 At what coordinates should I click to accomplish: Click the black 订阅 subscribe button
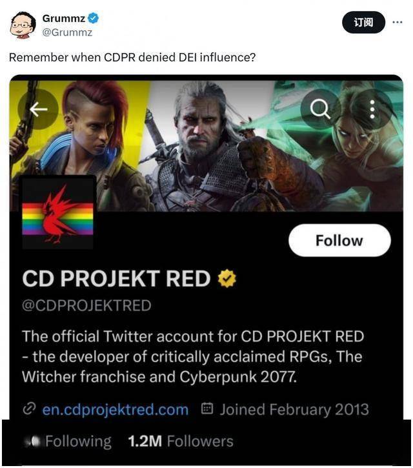tap(363, 22)
